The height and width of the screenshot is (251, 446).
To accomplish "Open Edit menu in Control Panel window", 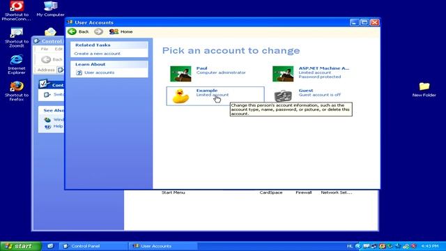I will pos(59,49).
